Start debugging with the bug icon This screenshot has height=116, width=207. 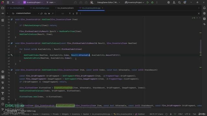coord(152,2)
